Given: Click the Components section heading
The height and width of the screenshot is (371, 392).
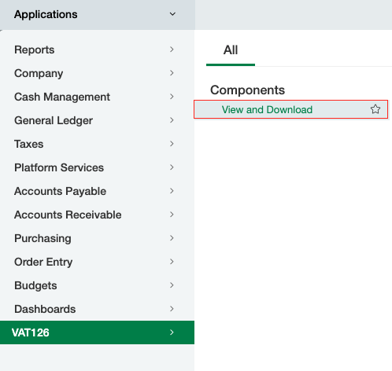Looking at the screenshot, I should click(247, 90).
